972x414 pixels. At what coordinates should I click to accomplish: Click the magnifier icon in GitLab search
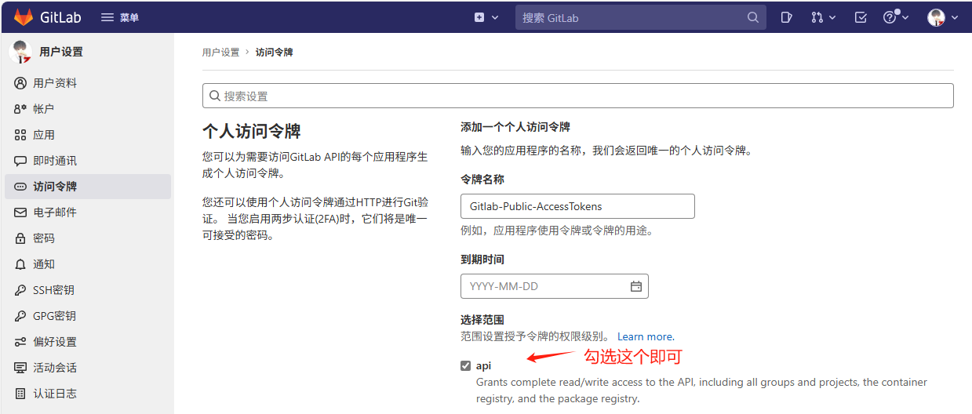tap(753, 17)
